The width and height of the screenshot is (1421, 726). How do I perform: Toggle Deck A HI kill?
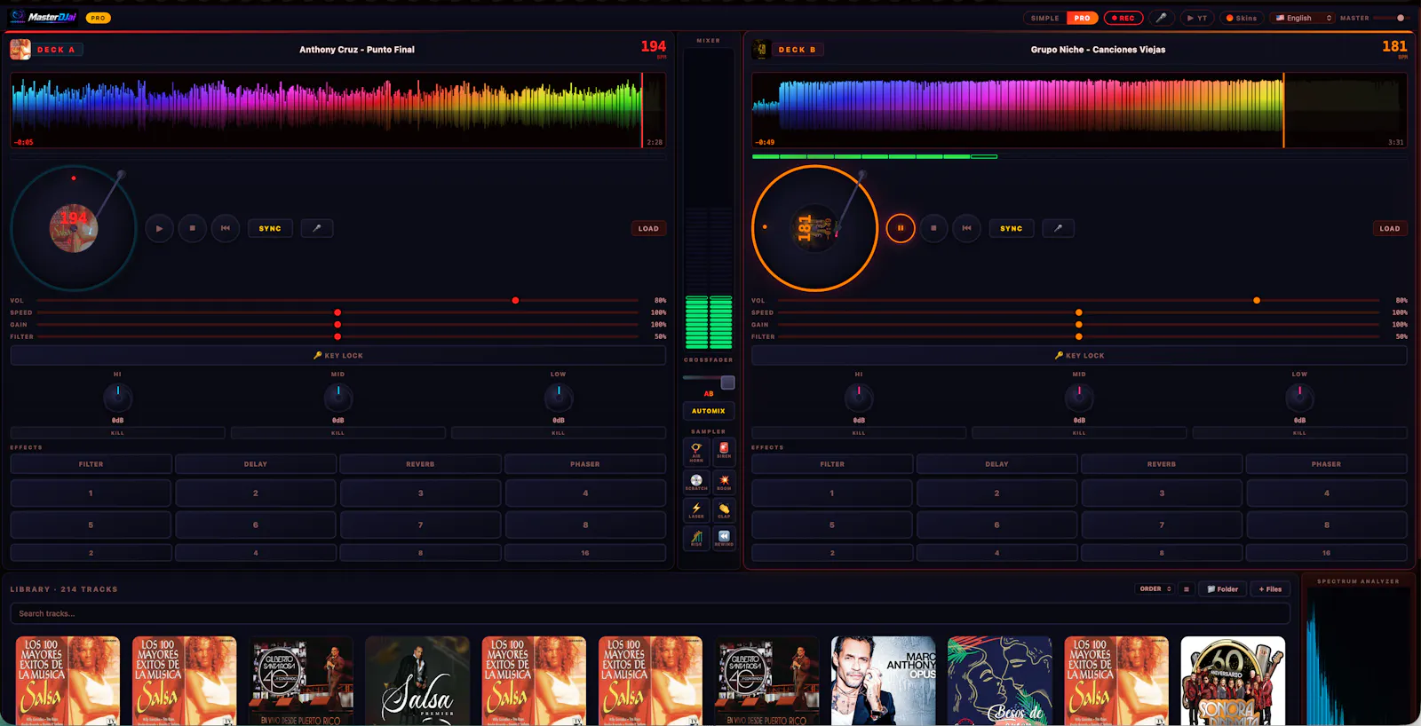point(117,433)
